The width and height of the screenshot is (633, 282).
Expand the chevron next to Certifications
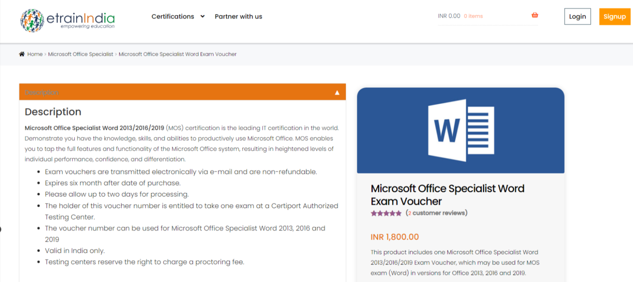pyautogui.click(x=202, y=16)
